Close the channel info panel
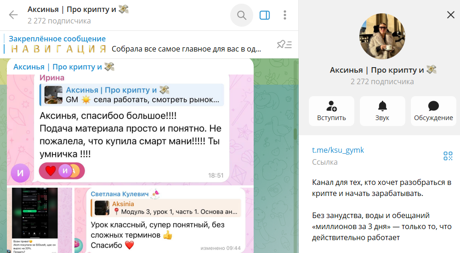 (x=450, y=15)
